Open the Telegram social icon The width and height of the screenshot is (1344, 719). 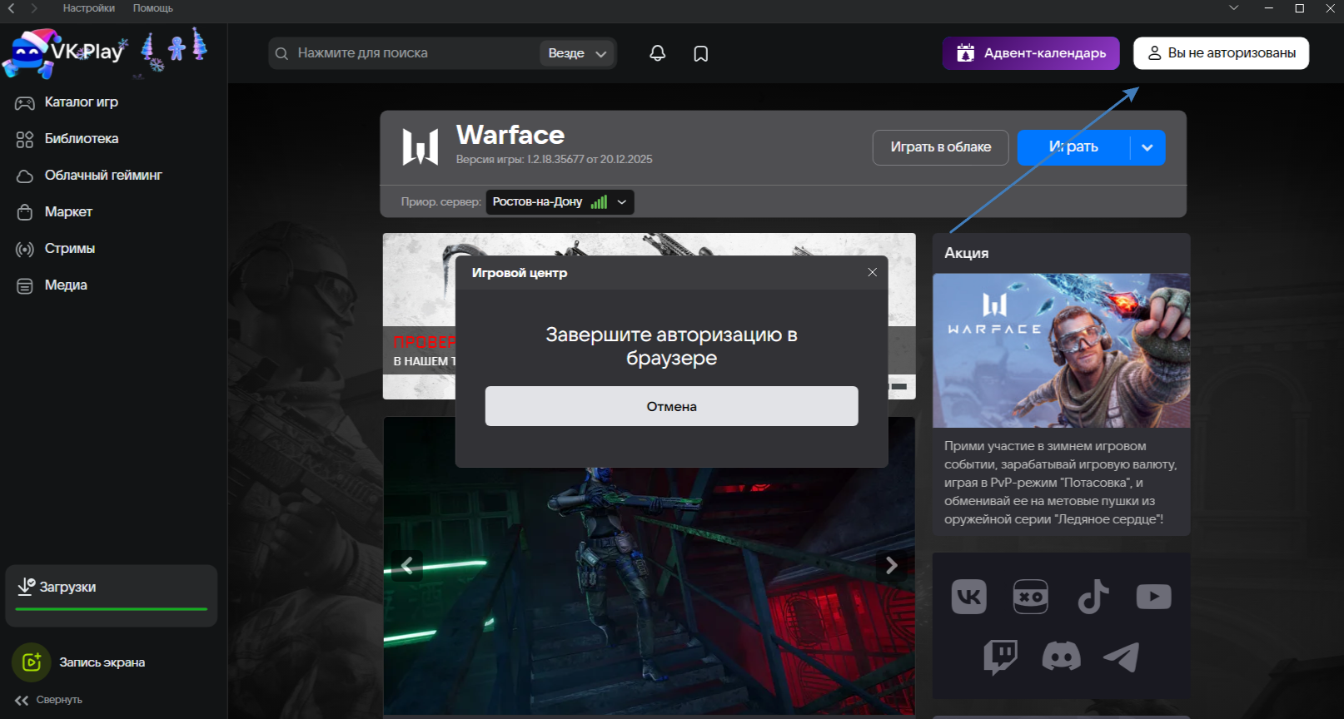(1122, 657)
